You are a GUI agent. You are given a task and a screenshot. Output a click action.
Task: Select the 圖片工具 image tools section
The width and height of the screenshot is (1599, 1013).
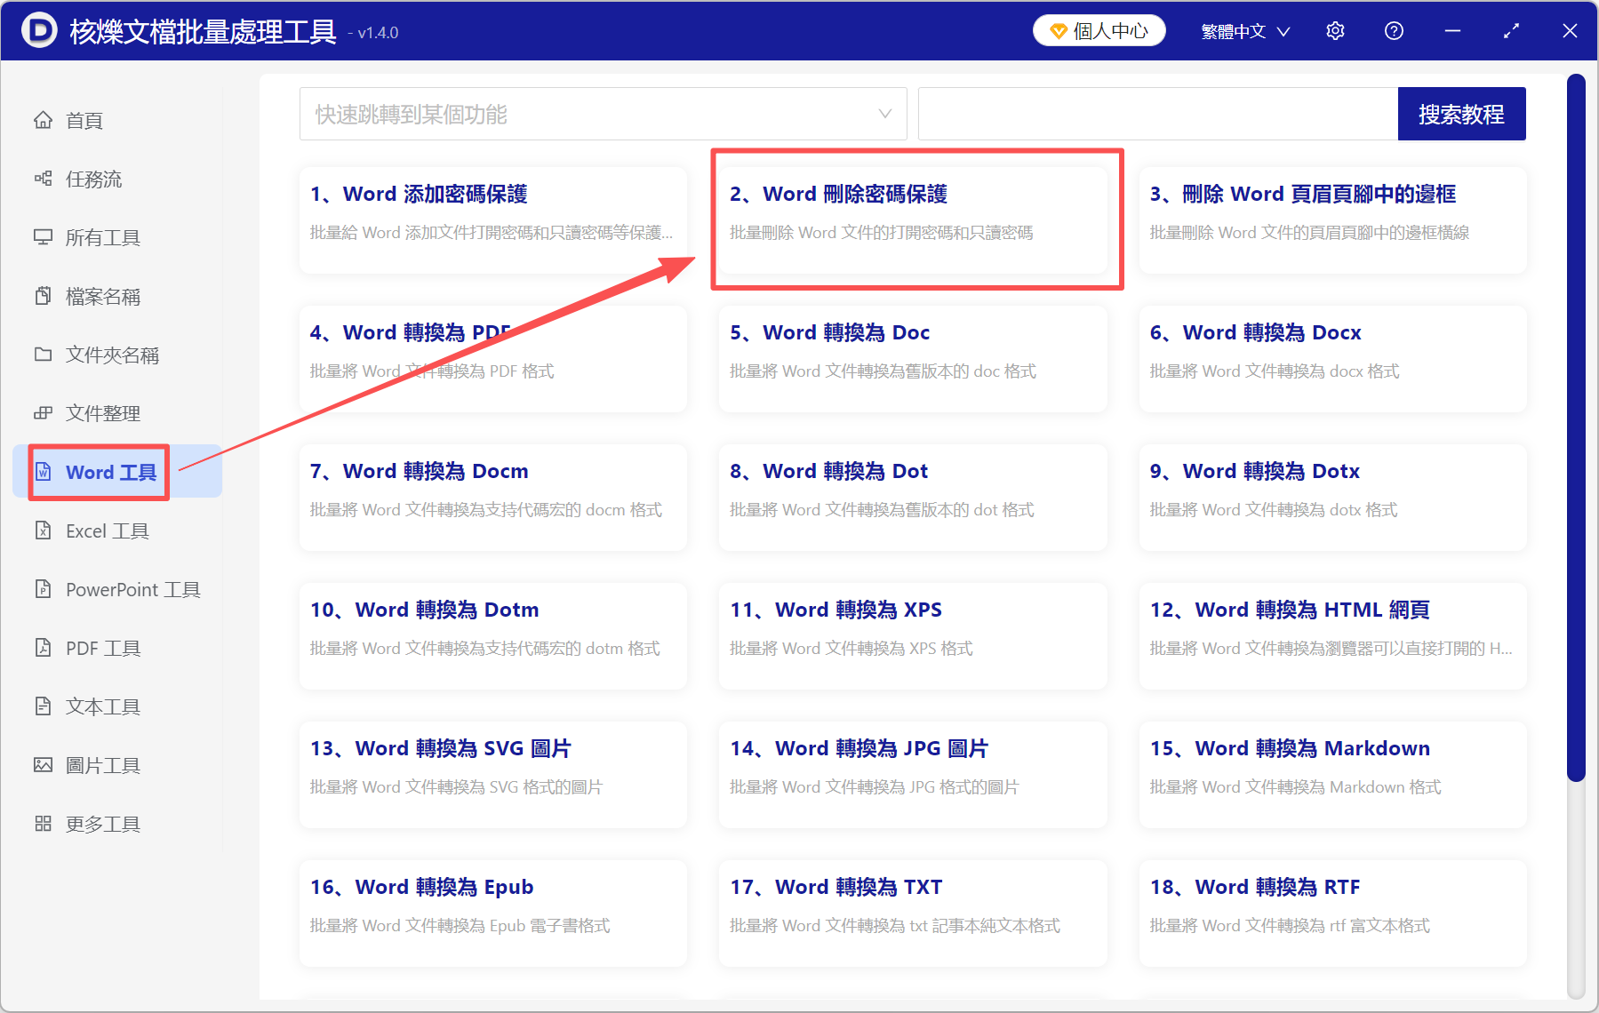coord(102,764)
